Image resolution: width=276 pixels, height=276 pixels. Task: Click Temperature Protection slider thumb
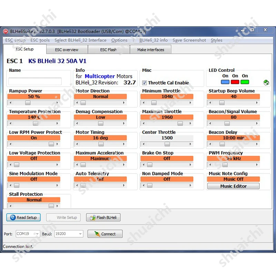tap(36, 124)
